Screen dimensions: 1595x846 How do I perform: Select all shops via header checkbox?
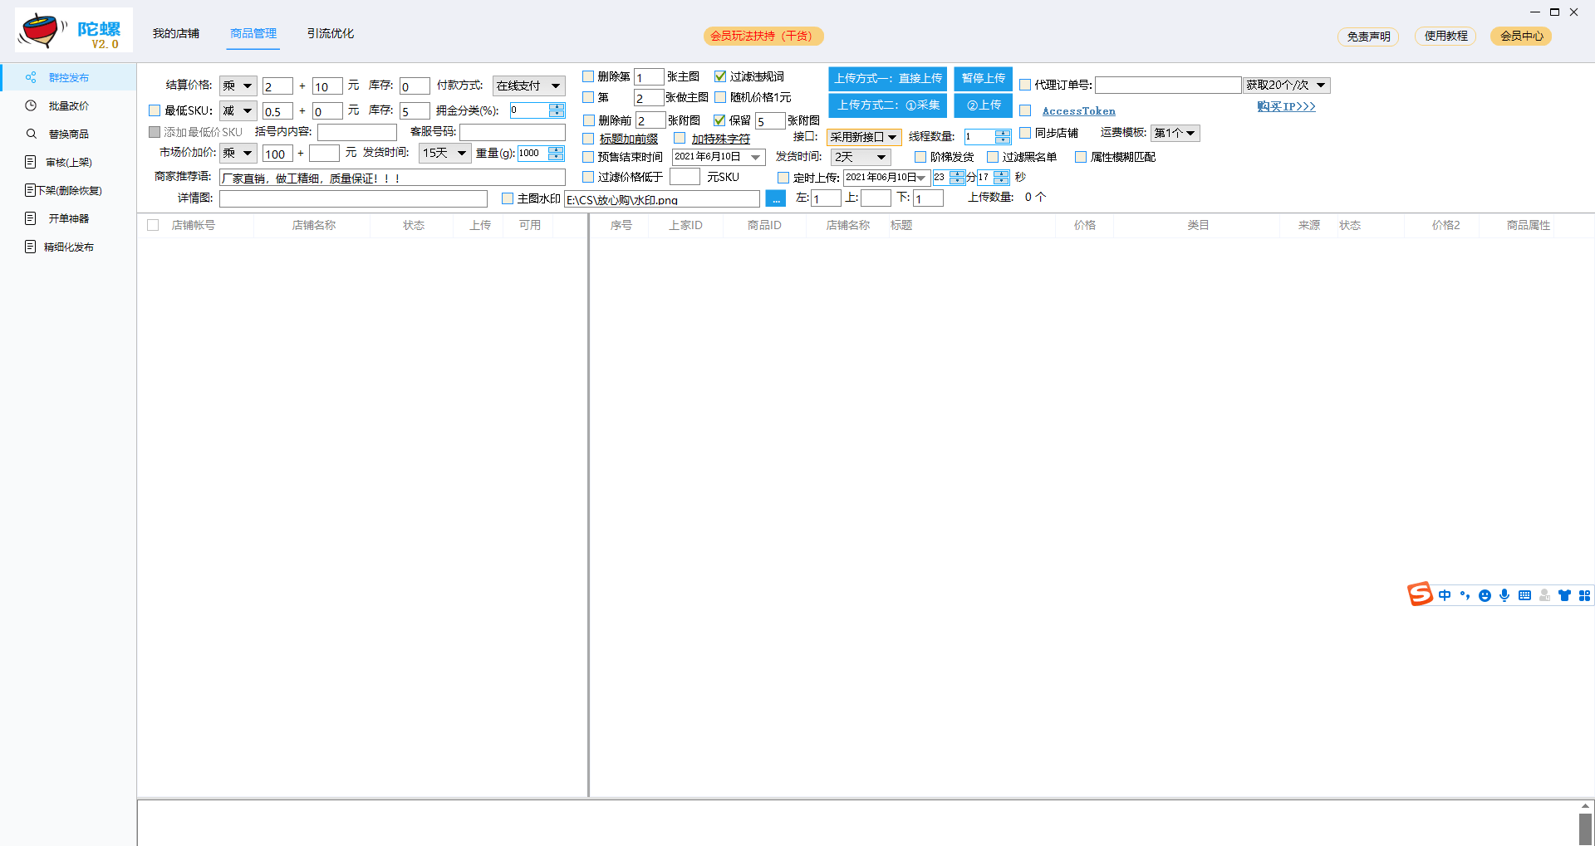pyautogui.click(x=153, y=225)
